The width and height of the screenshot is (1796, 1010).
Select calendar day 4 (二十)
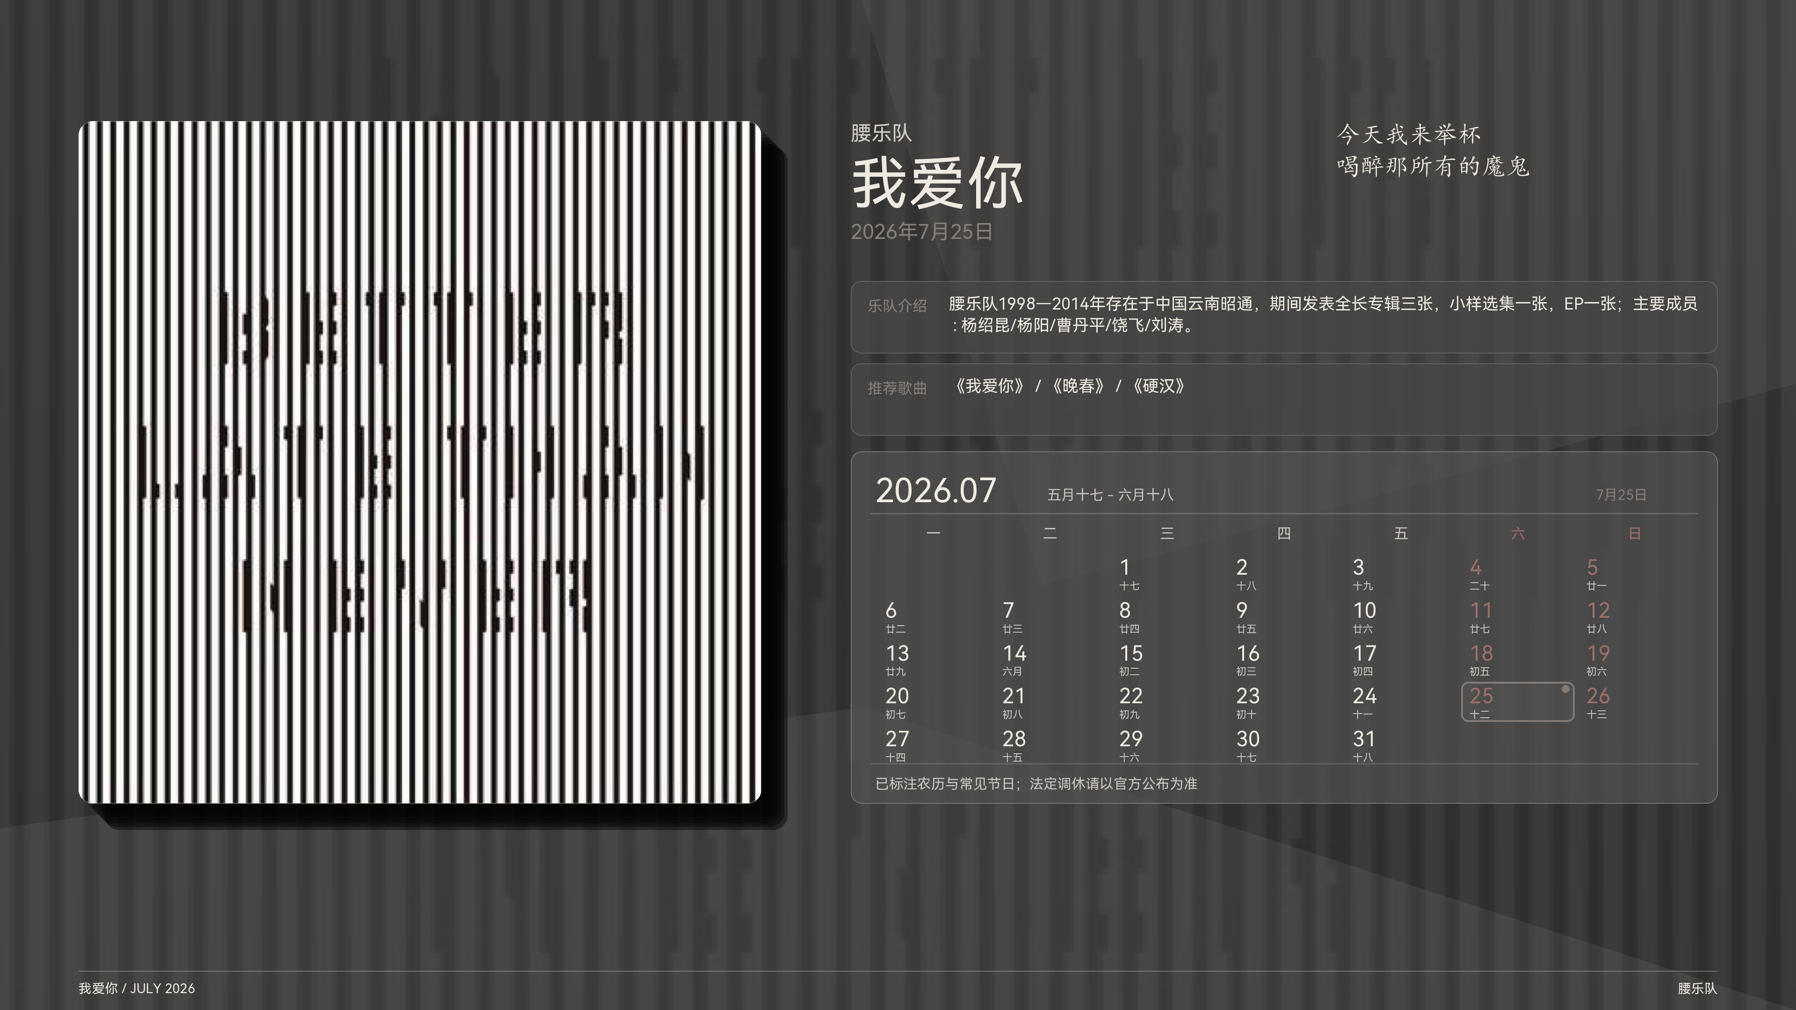(x=1479, y=574)
